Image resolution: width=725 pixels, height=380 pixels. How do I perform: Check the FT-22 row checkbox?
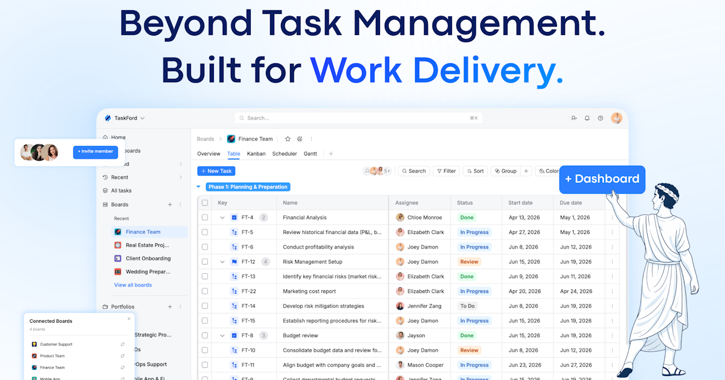click(x=205, y=291)
